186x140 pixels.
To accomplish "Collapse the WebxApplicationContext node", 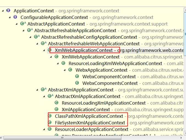I will pos(65,70).
